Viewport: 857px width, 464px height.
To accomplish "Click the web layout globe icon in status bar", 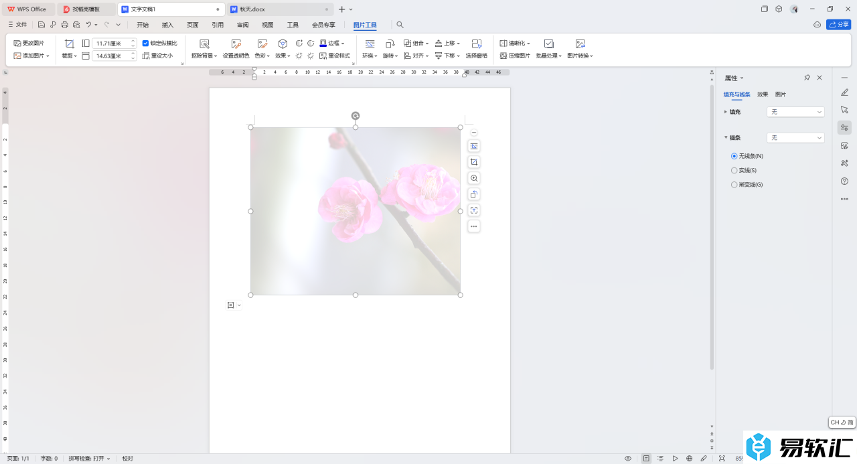I will [x=689, y=459].
